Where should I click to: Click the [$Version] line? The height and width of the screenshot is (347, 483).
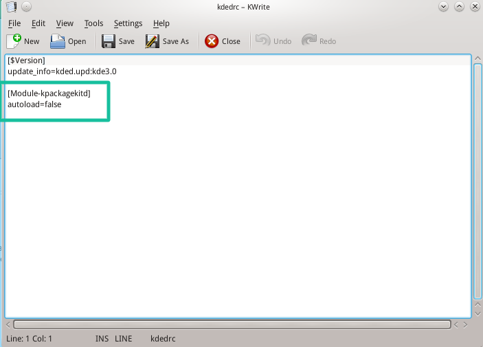(x=27, y=60)
